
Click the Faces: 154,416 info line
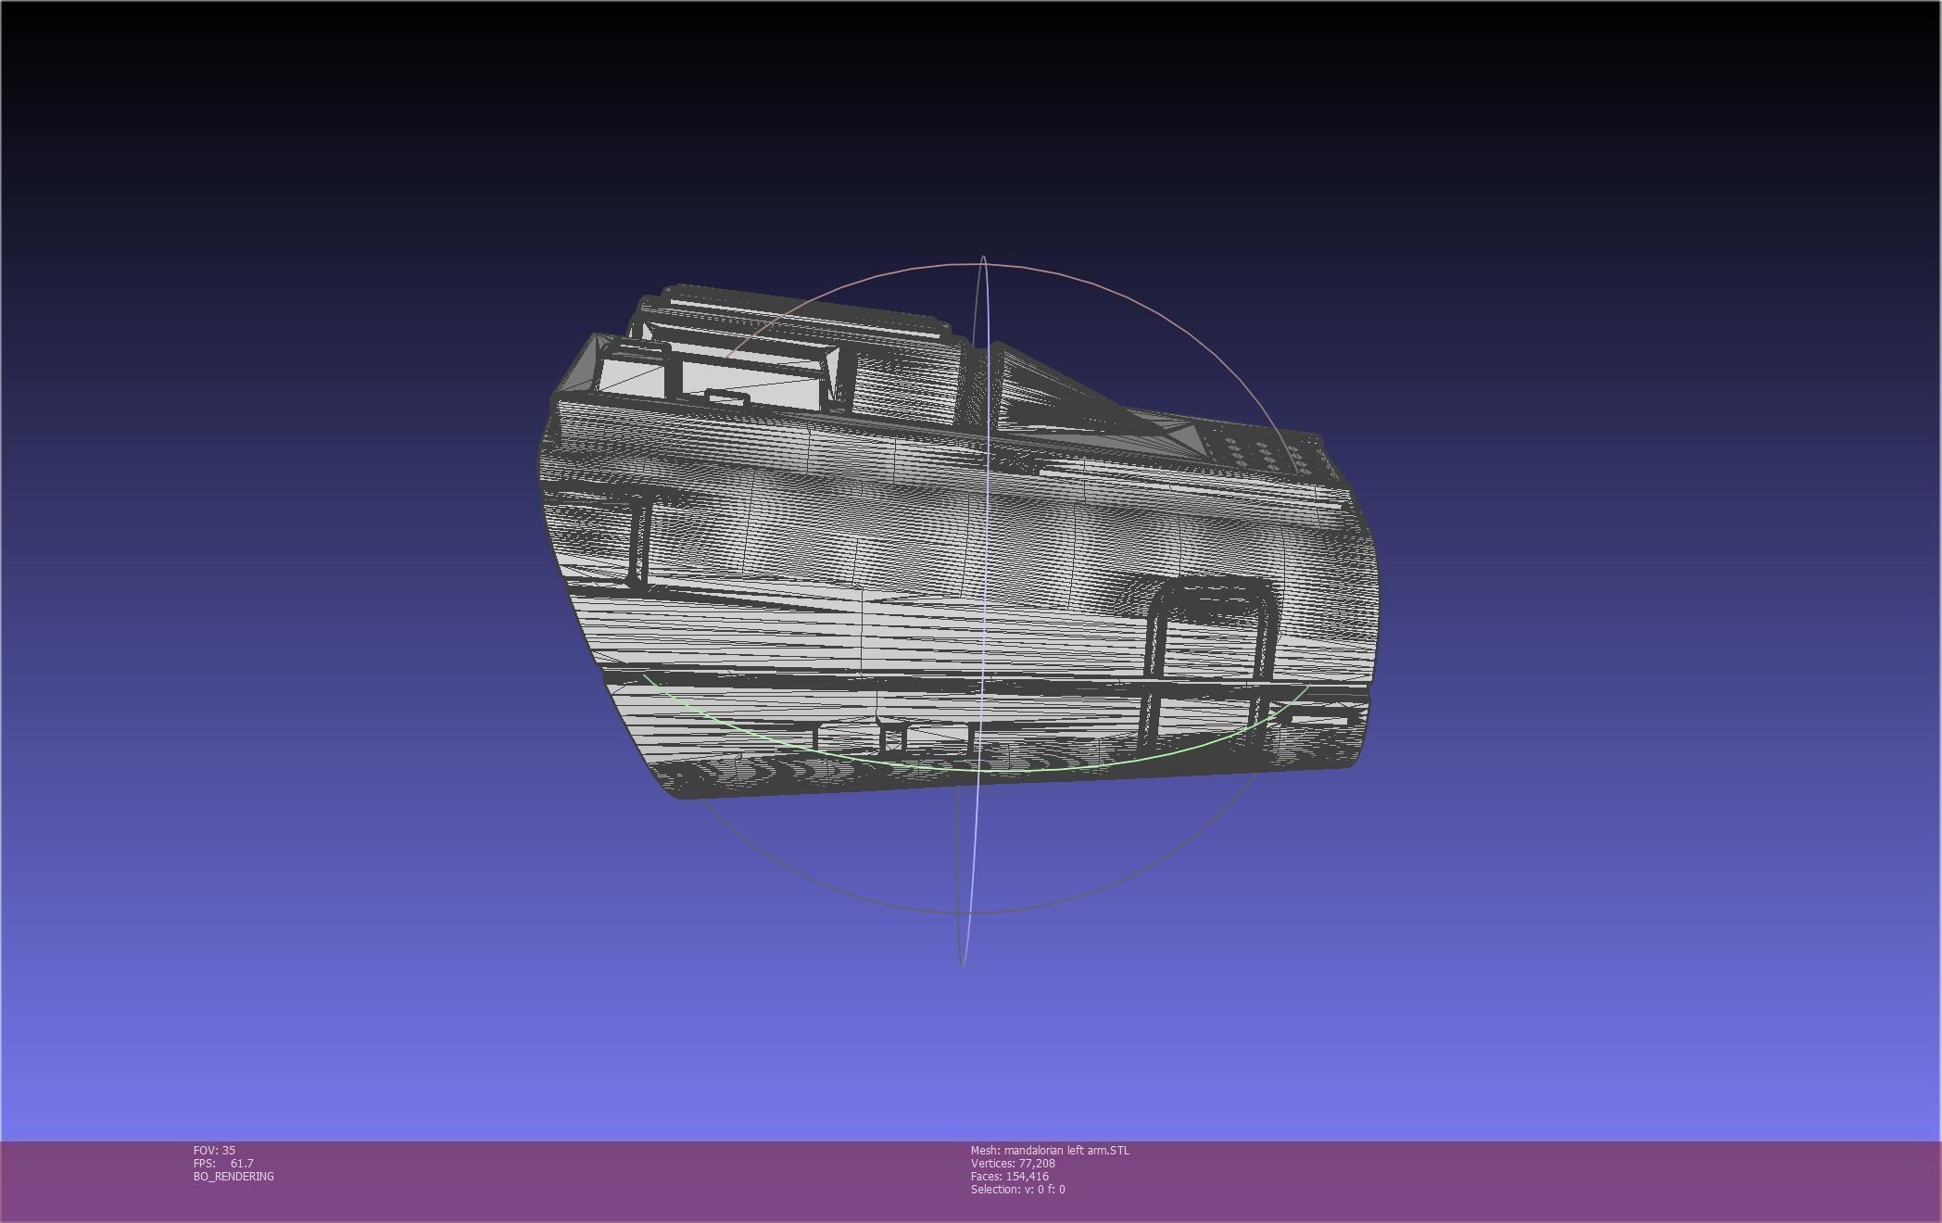pyautogui.click(x=1009, y=1176)
